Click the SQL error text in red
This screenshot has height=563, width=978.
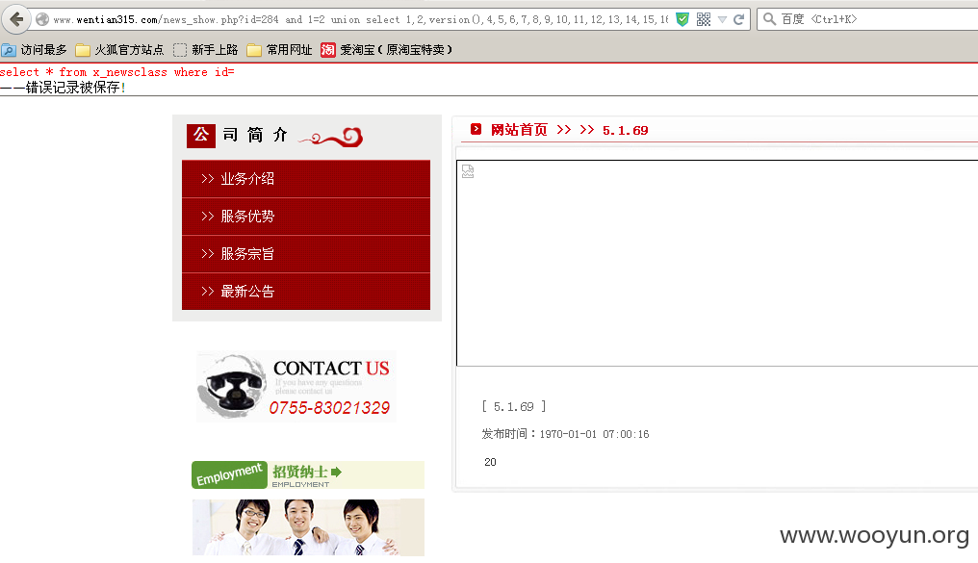point(117,72)
